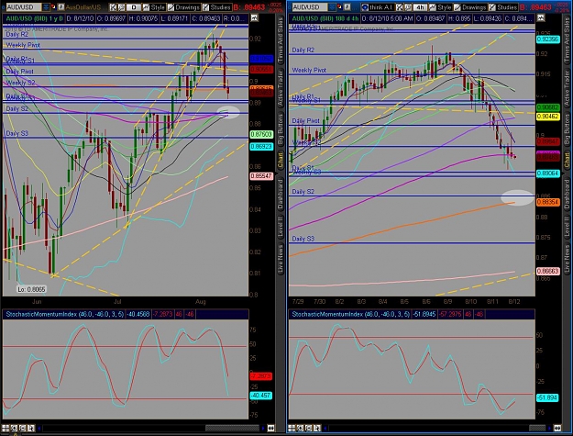Click the hash grid icon in left chart header
The width and height of the screenshot is (573, 436).
click(61, 7)
